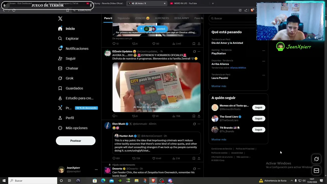Like the Elon Musk post
Viewport: 327px width, 184px height.
(154, 158)
